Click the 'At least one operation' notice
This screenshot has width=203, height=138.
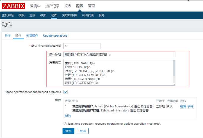(x=112, y=124)
